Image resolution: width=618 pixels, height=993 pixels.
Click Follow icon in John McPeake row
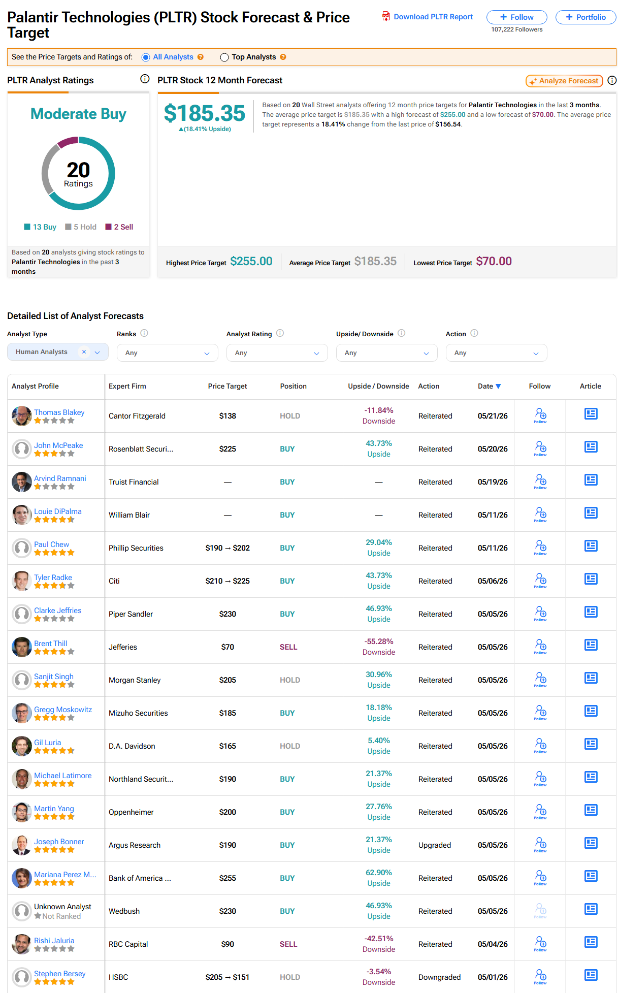(x=540, y=448)
